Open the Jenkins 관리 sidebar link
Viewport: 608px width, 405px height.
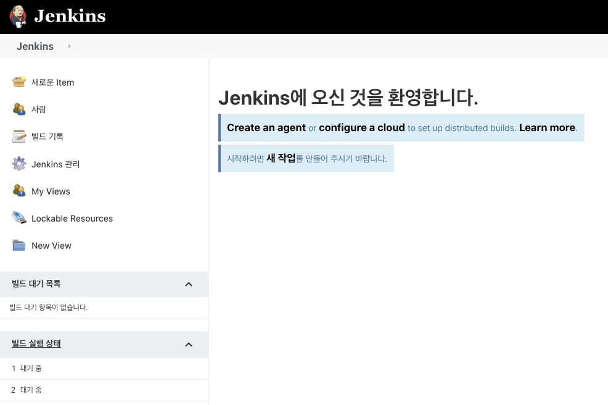point(55,164)
